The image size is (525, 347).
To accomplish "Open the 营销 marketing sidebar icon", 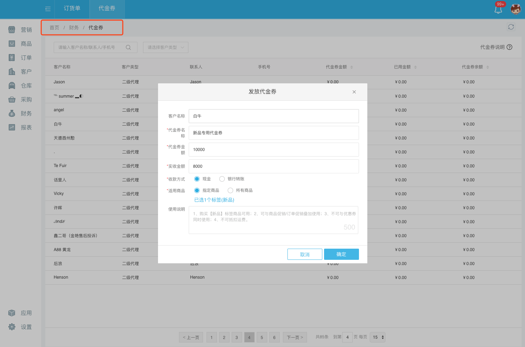I will 12,30.
